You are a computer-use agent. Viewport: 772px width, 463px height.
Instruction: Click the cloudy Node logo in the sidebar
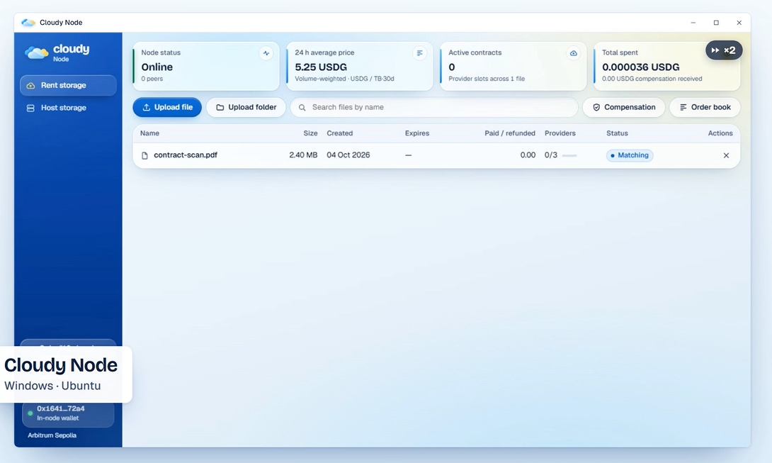tap(57, 52)
